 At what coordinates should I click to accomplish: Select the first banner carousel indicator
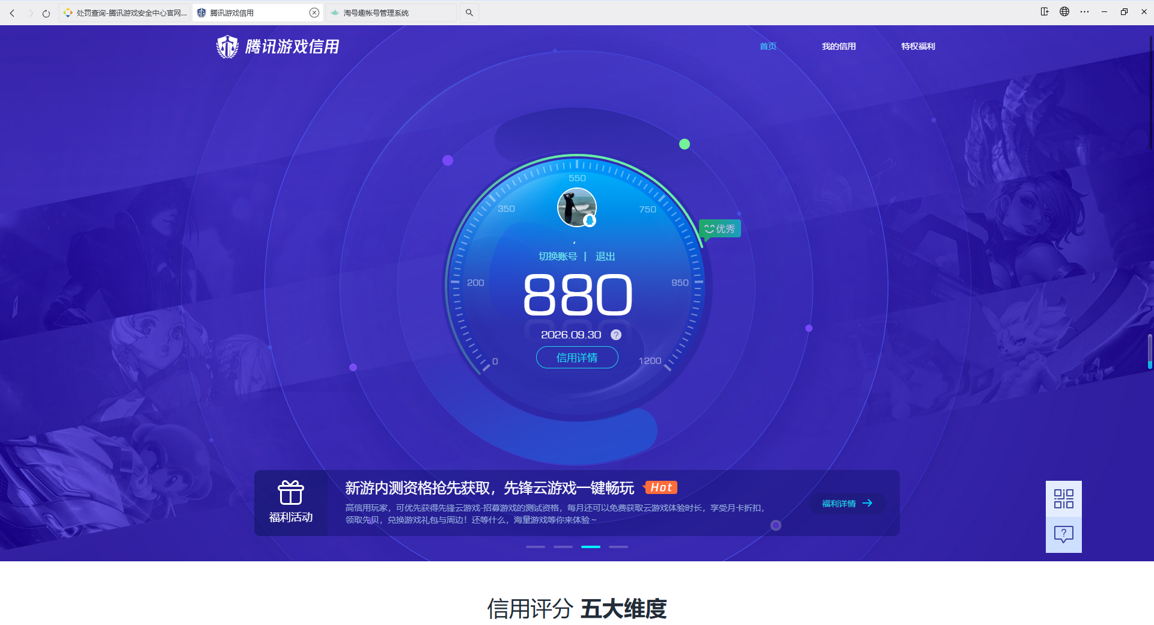click(536, 547)
